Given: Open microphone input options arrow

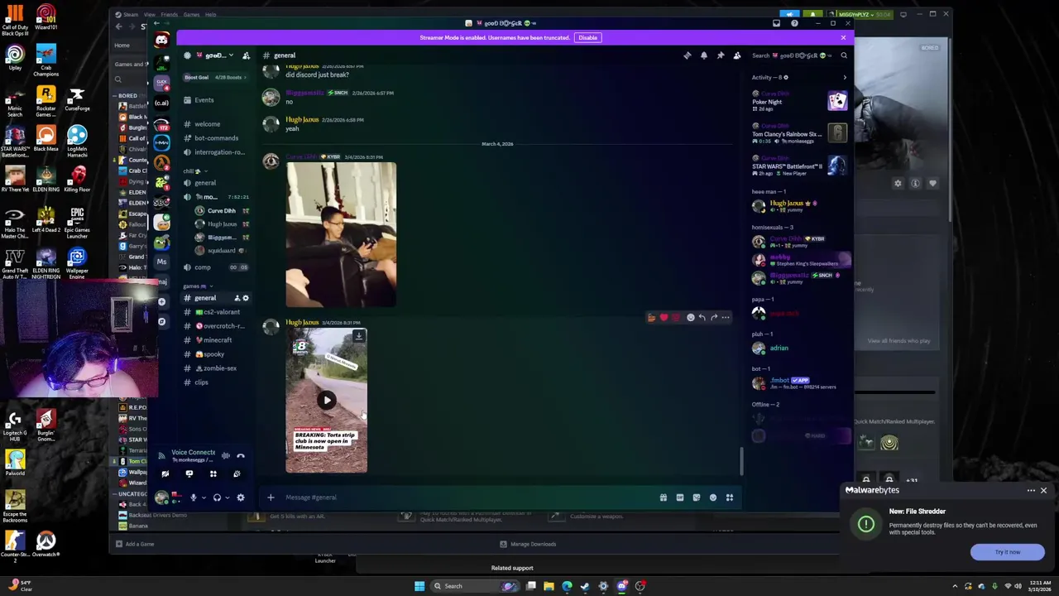Looking at the screenshot, I should 203,497.
